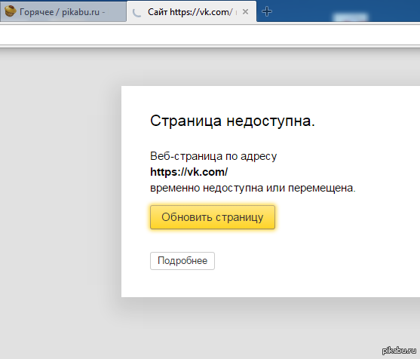This screenshot has width=420, height=359.
Task: Click the loading spinner on vk.com tab
Action: pos(137,12)
